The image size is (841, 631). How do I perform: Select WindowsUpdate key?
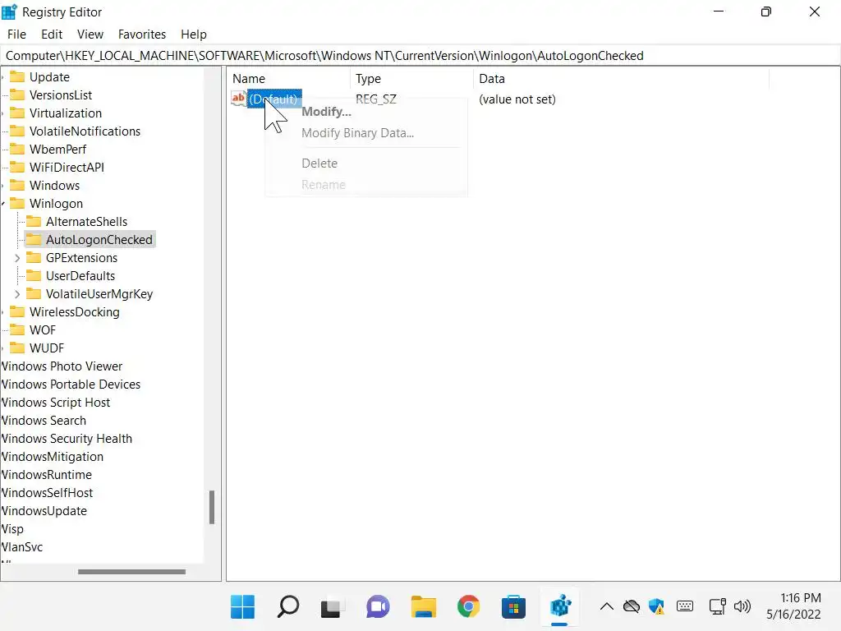(x=44, y=511)
